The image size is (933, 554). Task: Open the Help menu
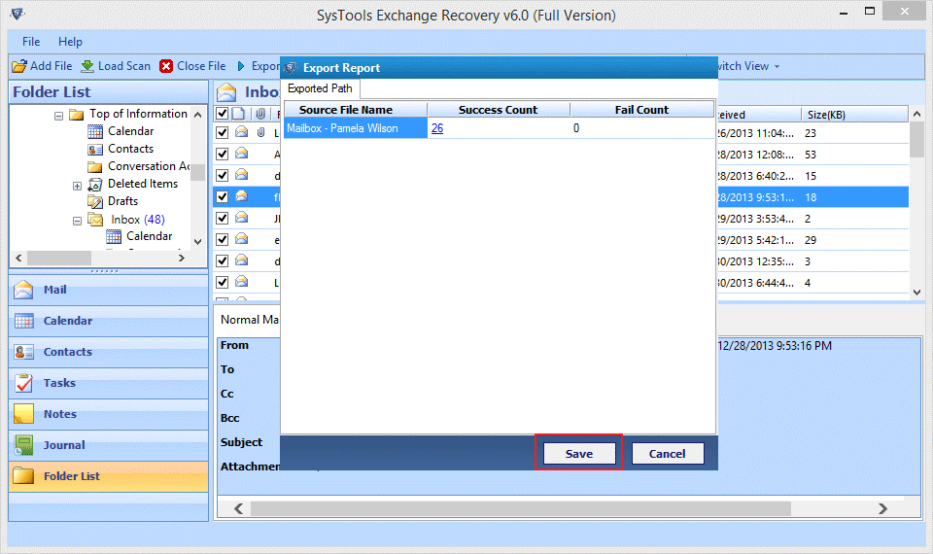[70, 42]
